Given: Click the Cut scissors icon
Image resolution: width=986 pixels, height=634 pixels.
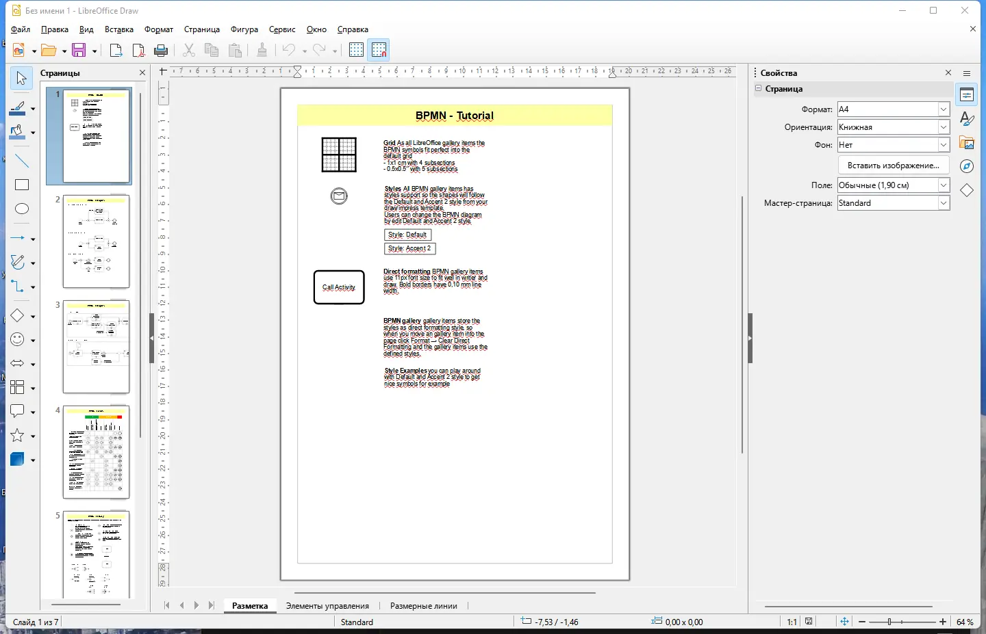Looking at the screenshot, I should (189, 50).
